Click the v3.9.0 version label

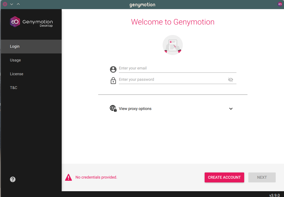click(274, 195)
